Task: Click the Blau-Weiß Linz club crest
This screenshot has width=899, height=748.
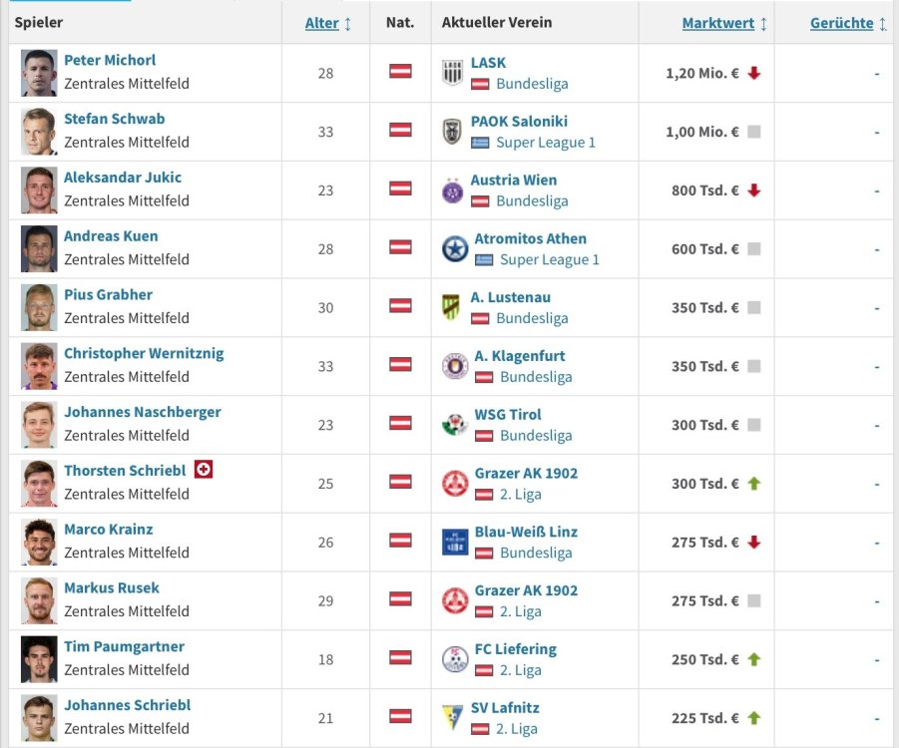Action: tap(455, 542)
